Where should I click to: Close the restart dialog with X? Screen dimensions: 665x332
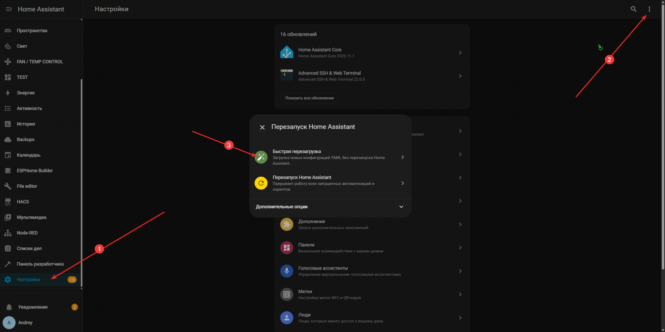[x=262, y=127]
